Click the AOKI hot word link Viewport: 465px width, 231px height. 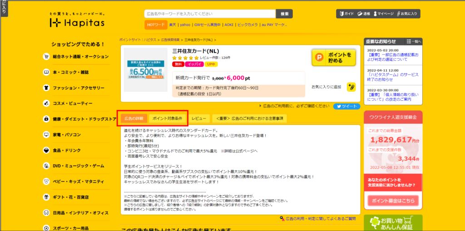click(x=229, y=25)
